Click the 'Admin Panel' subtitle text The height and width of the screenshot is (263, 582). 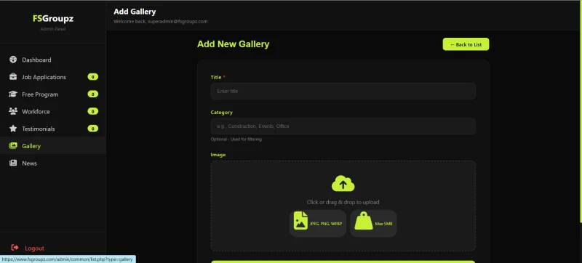click(x=52, y=29)
